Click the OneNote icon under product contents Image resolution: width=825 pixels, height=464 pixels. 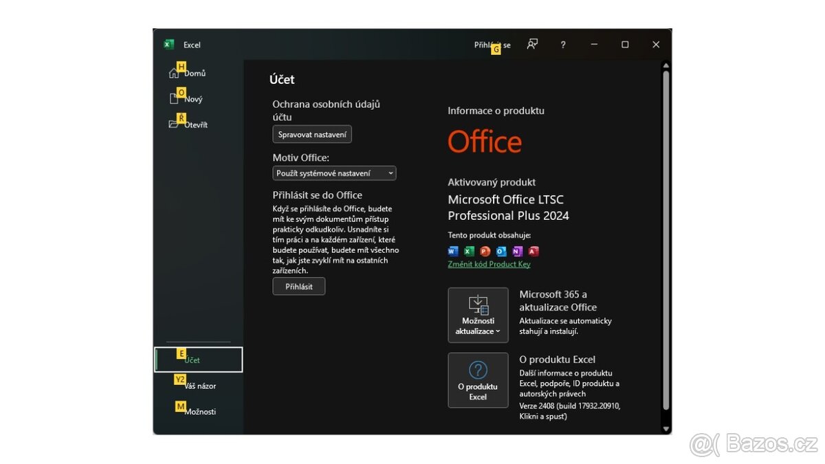coord(518,251)
